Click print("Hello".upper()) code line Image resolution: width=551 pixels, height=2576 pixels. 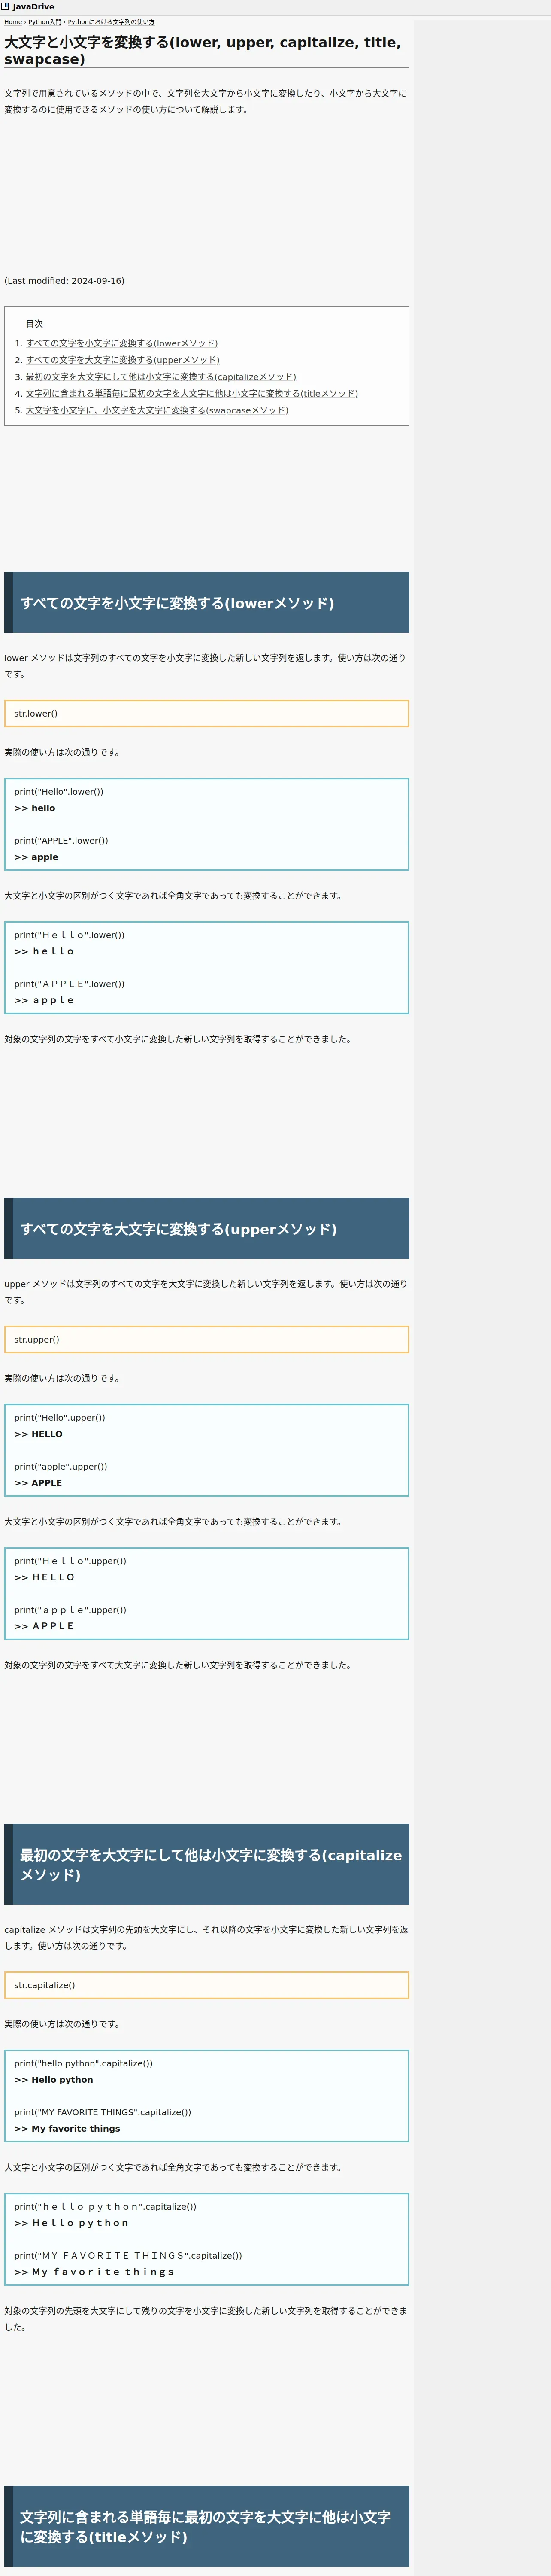point(60,1418)
